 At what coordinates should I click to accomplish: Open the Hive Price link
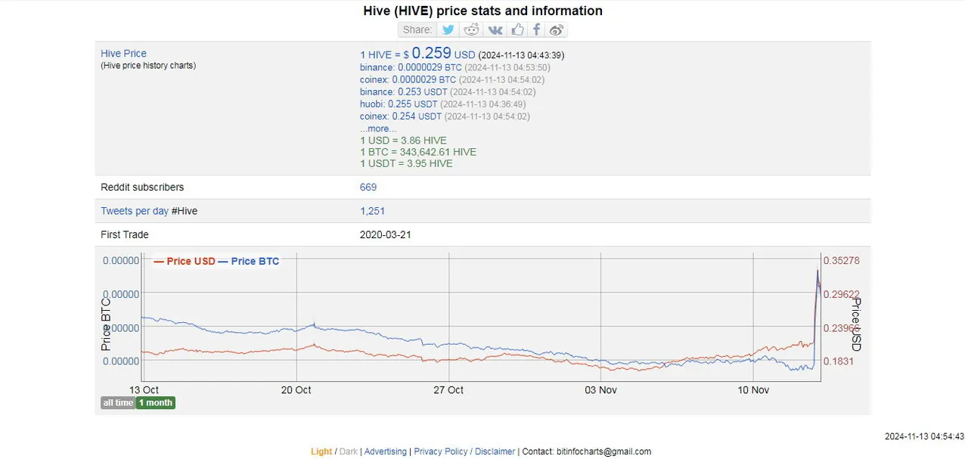[124, 54]
